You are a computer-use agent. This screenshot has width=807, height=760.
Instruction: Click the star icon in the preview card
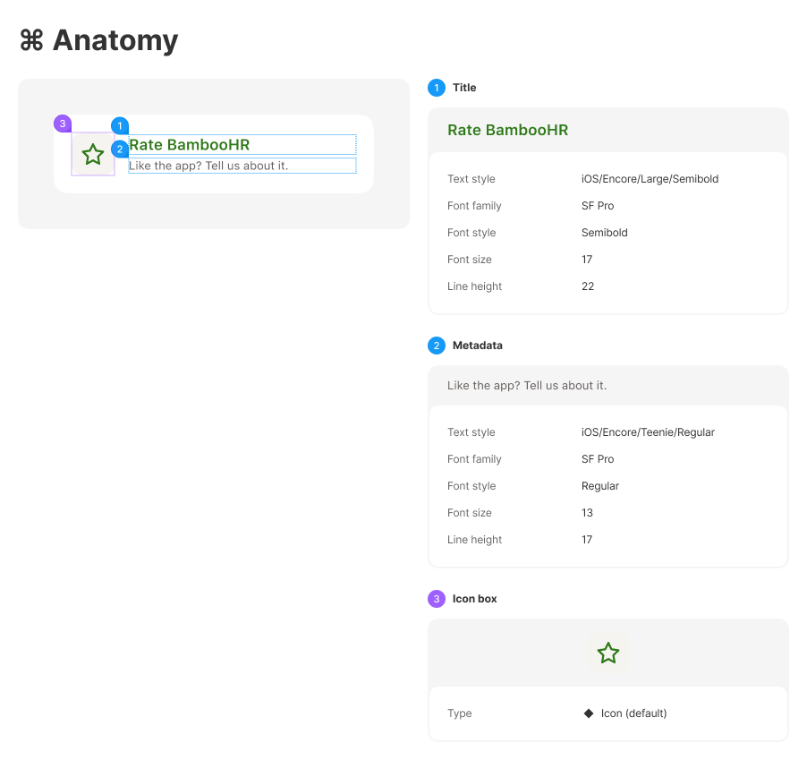[93, 154]
